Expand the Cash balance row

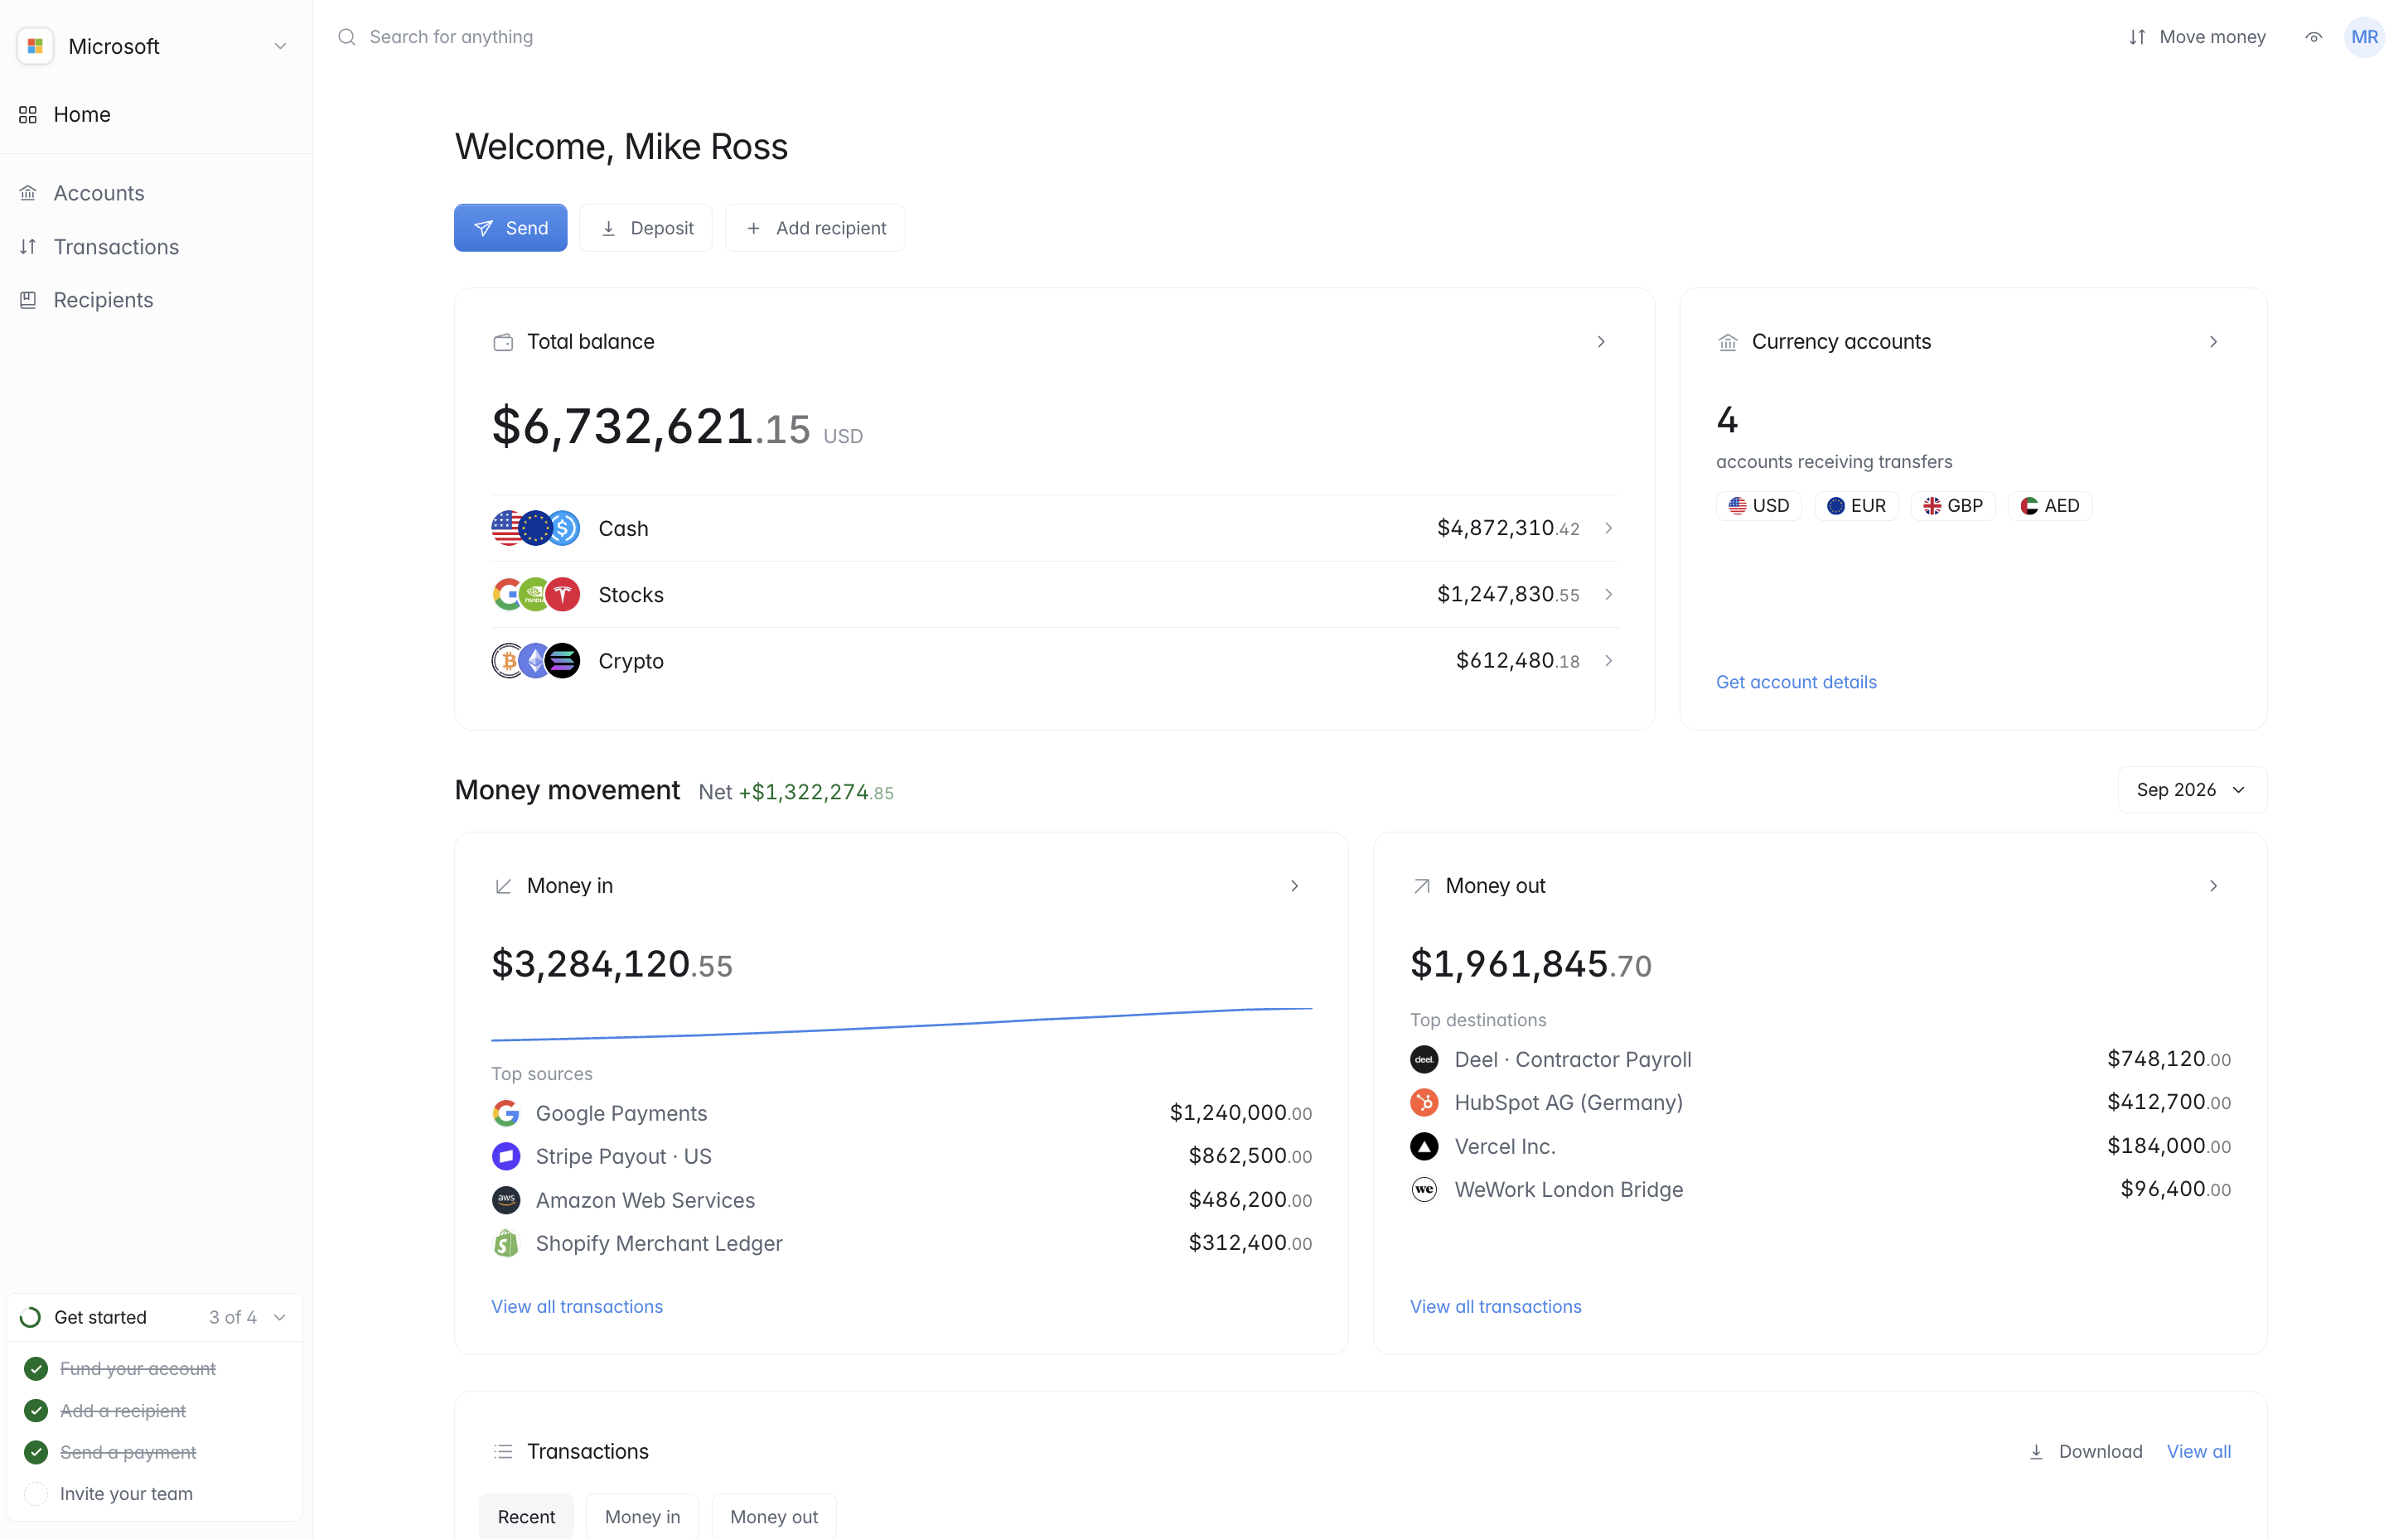pos(1055,528)
